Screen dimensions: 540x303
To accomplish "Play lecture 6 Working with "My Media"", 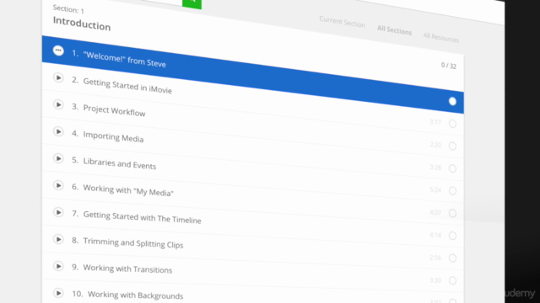I will (x=58, y=185).
